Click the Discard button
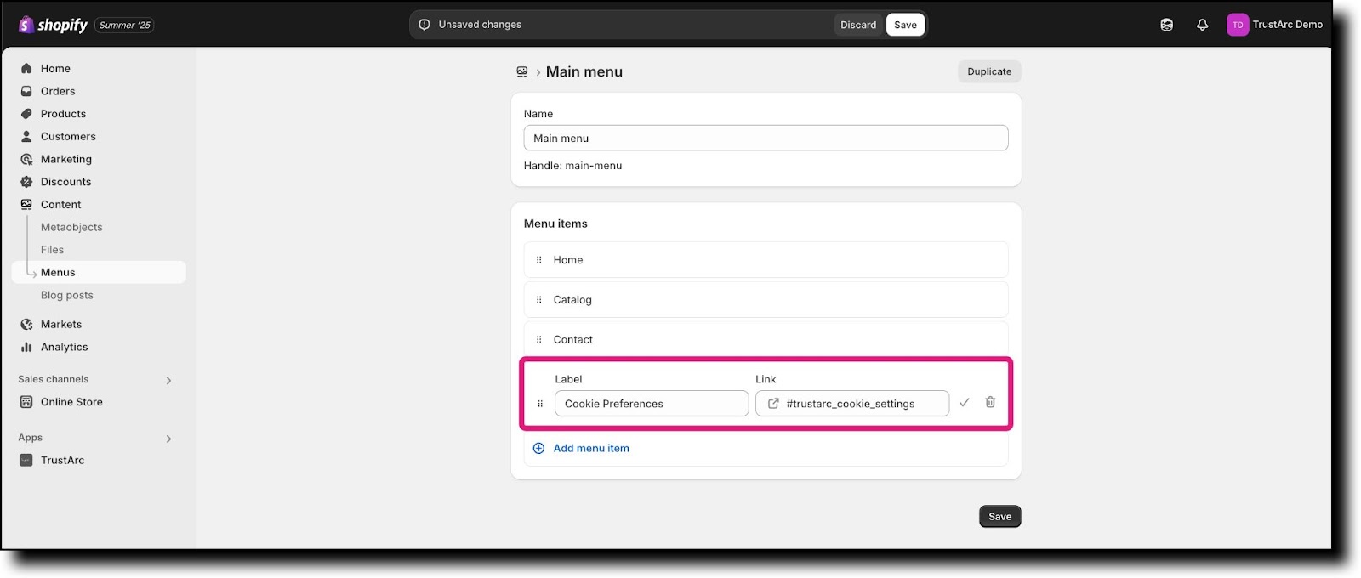Viewport: 1361px width, 578px height. coord(858,25)
